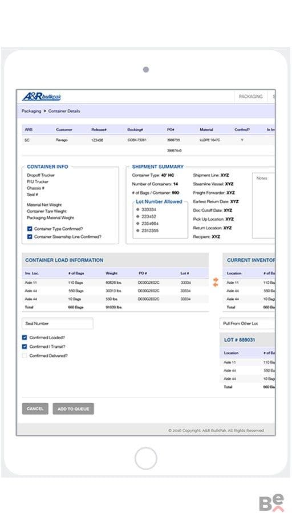Click total weight 91039 lbs.

[x=114, y=307]
